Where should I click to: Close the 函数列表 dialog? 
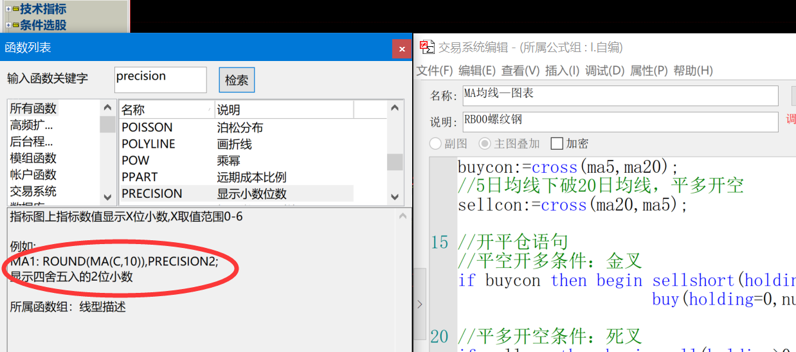(x=401, y=49)
